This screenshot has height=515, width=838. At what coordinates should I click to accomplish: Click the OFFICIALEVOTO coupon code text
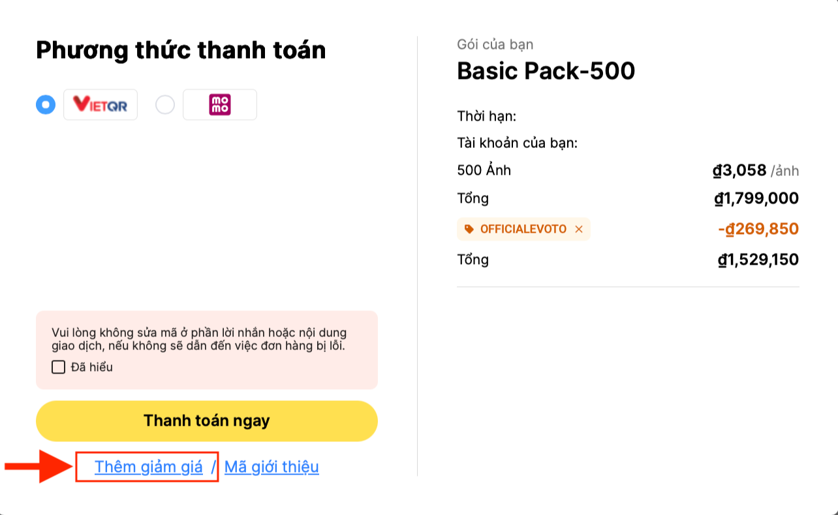pos(523,229)
